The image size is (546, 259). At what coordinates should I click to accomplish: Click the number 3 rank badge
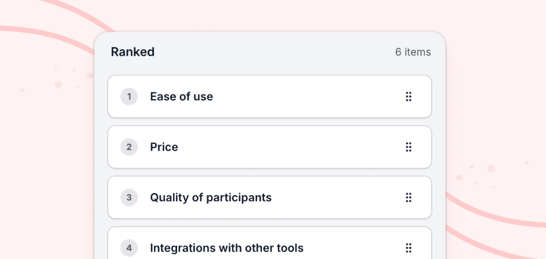129,197
